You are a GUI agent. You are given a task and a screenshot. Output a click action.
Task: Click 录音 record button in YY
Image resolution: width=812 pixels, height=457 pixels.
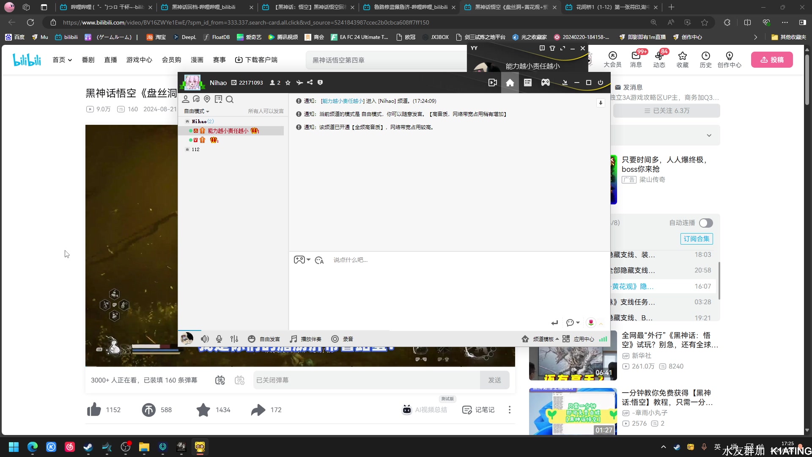click(342, 339)
